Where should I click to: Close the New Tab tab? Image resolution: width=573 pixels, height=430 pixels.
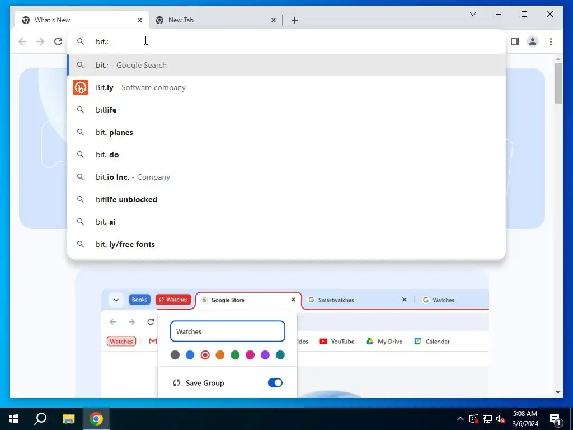[273, 20]
